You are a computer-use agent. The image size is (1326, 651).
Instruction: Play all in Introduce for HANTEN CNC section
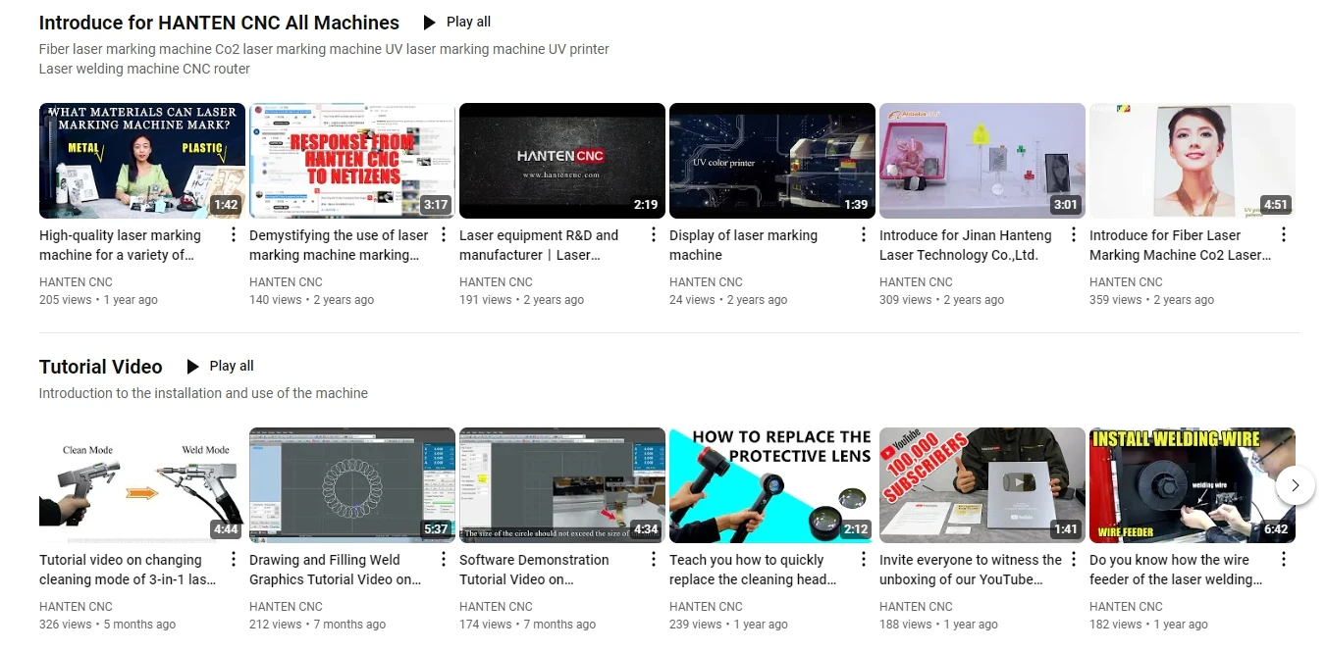[x=456, y=22]
